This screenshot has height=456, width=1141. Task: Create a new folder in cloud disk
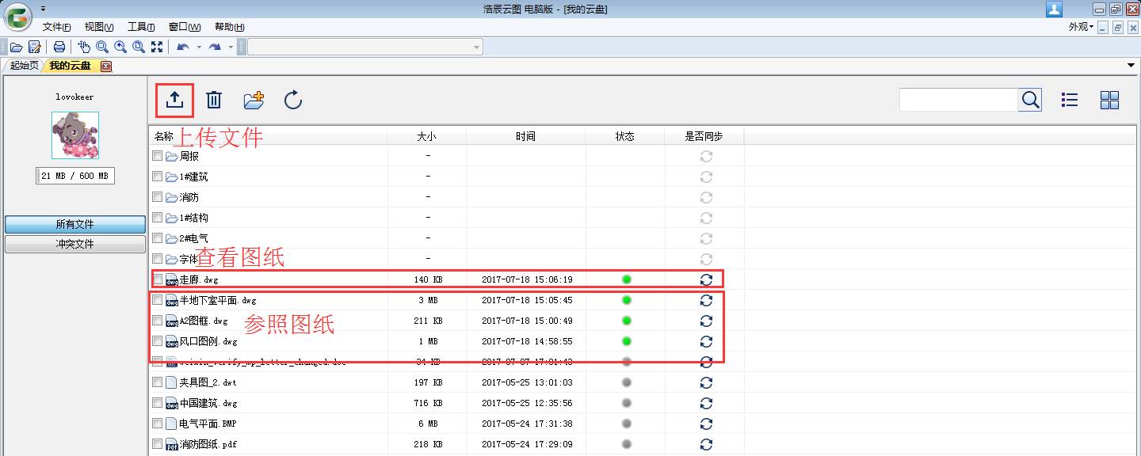(254, 100)
